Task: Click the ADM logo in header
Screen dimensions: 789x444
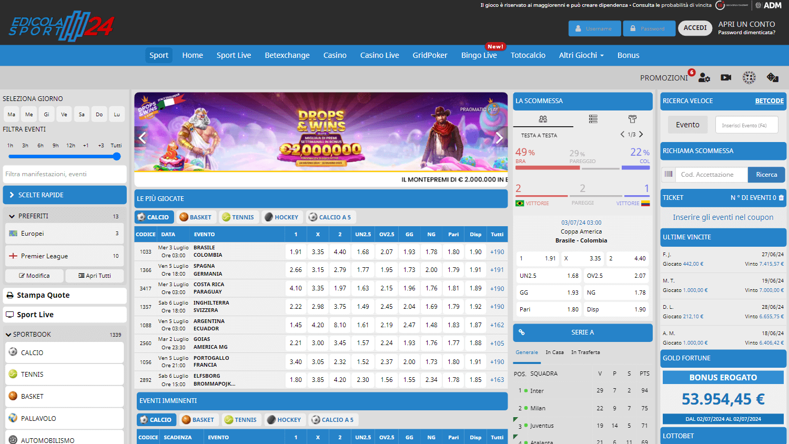Action: click(x=768, y=5)
